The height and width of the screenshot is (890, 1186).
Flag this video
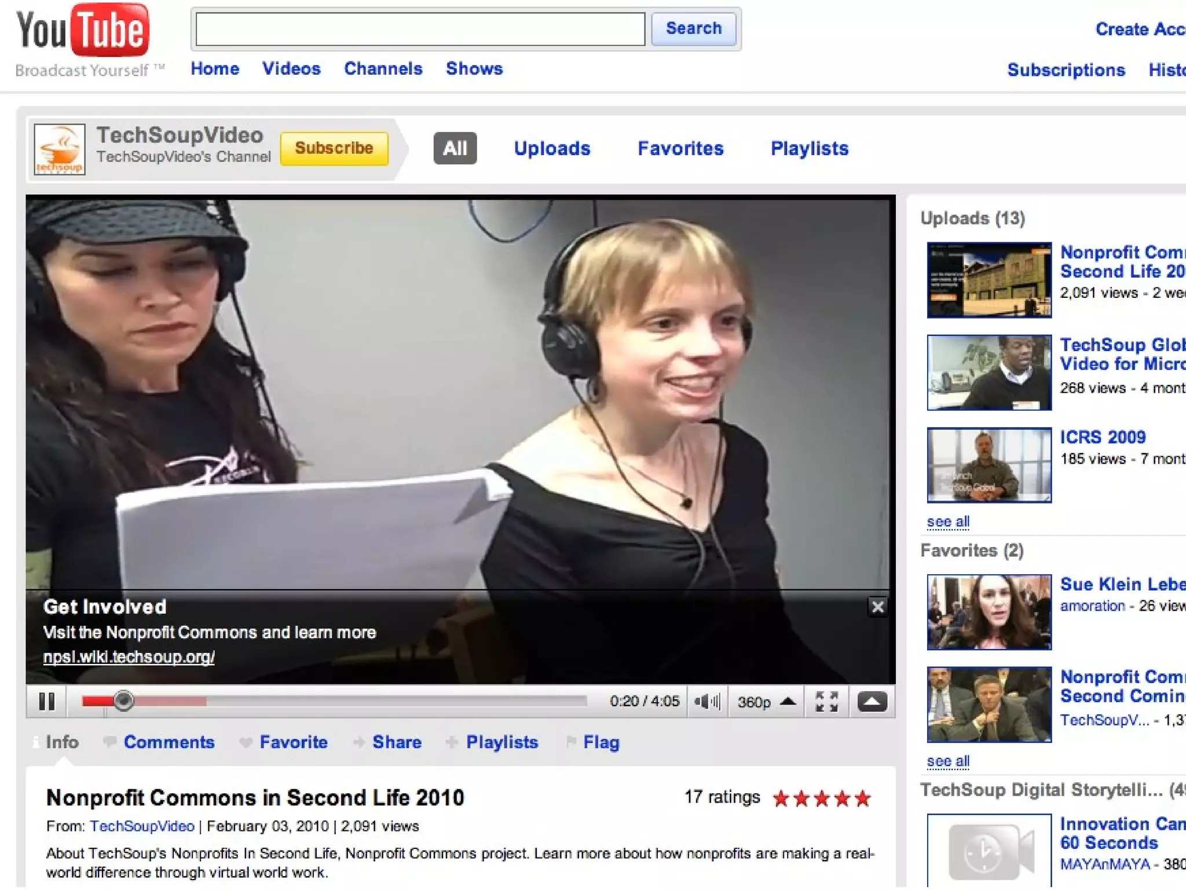(x=601, y=742)
